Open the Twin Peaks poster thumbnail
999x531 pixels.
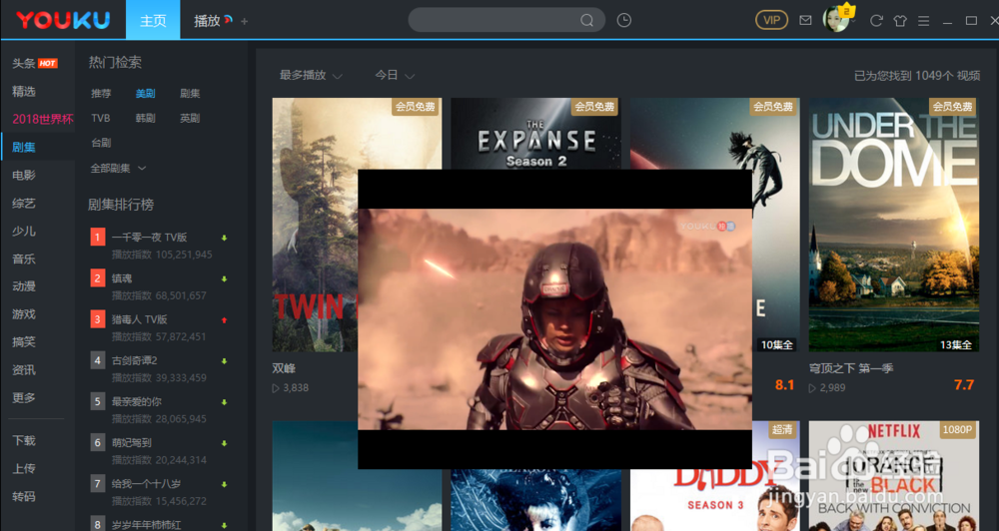[x=315, y=225]
